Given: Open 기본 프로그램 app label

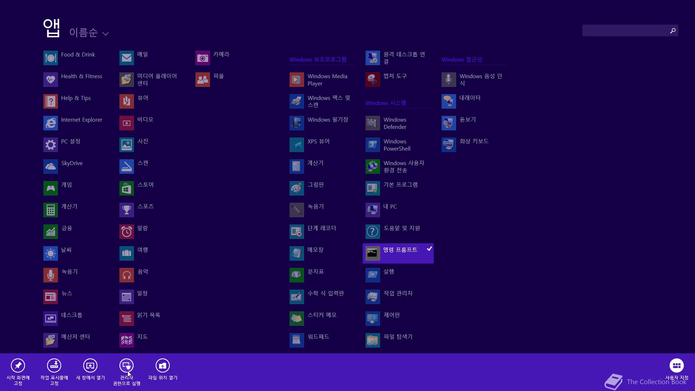Looking at the screenshot, I should (x=401, y=185).
